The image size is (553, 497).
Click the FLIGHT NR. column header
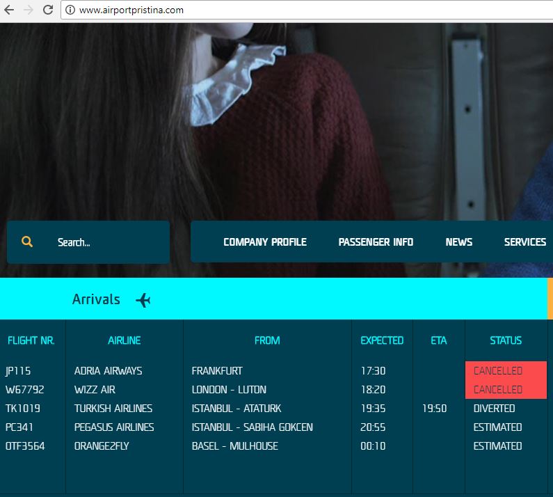tap(31, 340)
